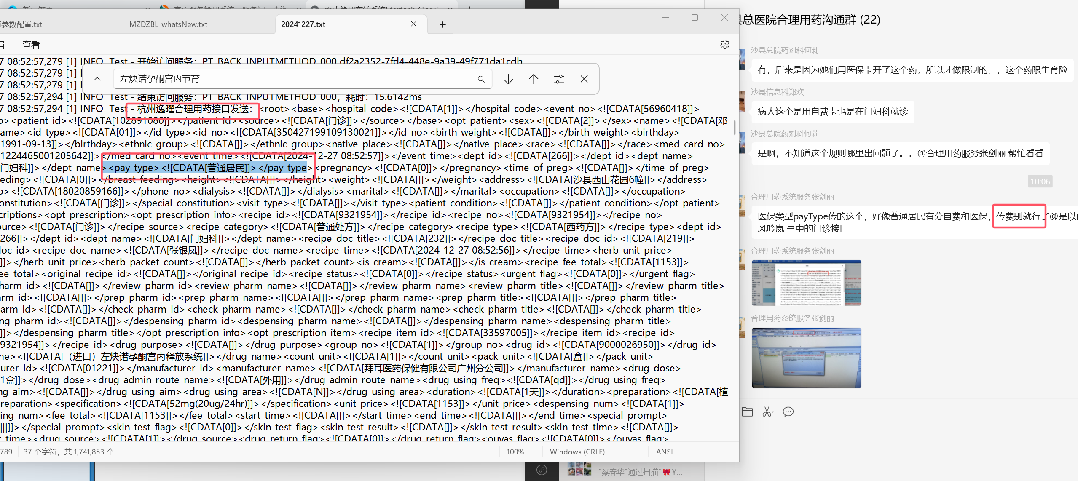Find next match with down arrow
This screenshot has height=481, width=1078.
tap(508, 79)
